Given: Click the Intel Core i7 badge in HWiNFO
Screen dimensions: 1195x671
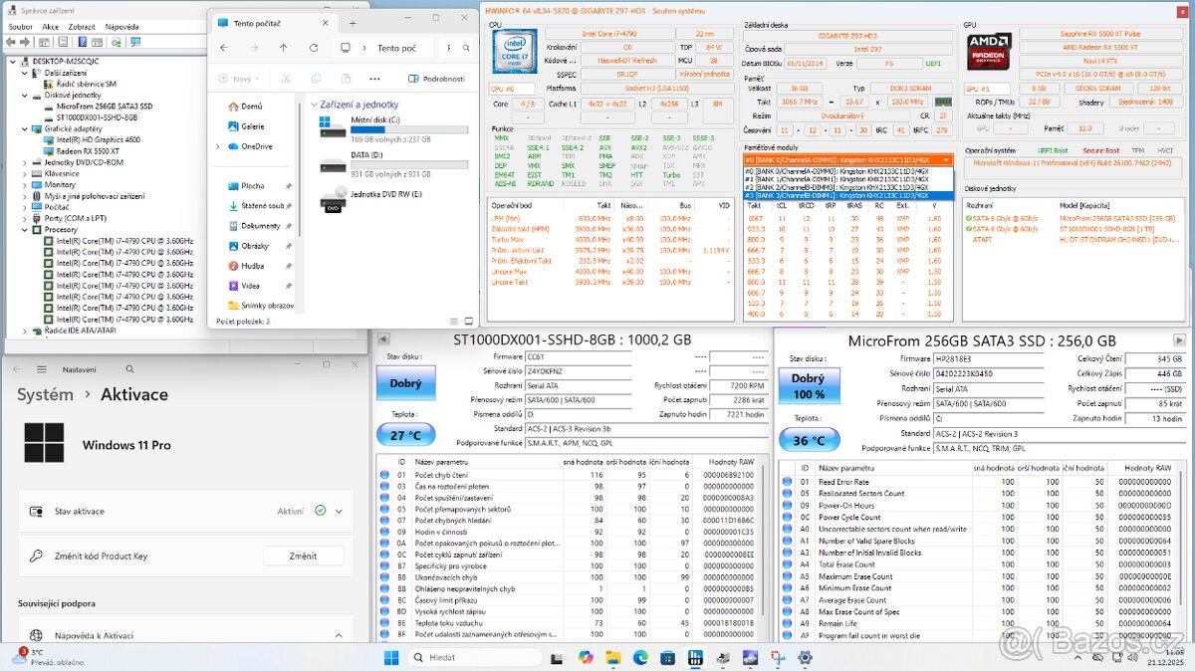Looking at the screenshot, I should point(516,52).
